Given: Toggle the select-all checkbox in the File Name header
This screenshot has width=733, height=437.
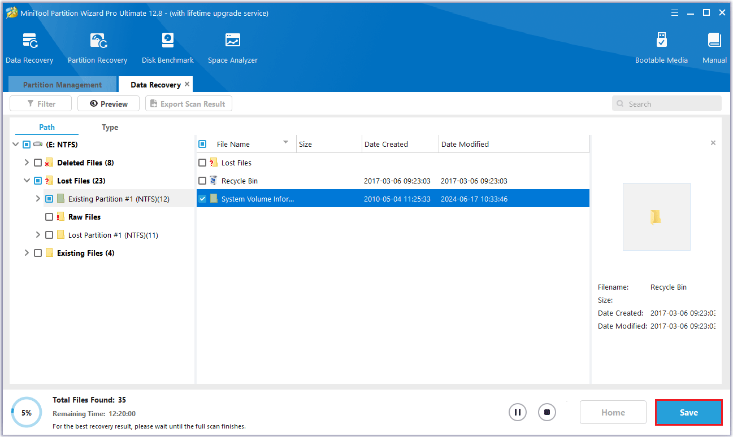Looking at the screenshot, I should (202, 144).
